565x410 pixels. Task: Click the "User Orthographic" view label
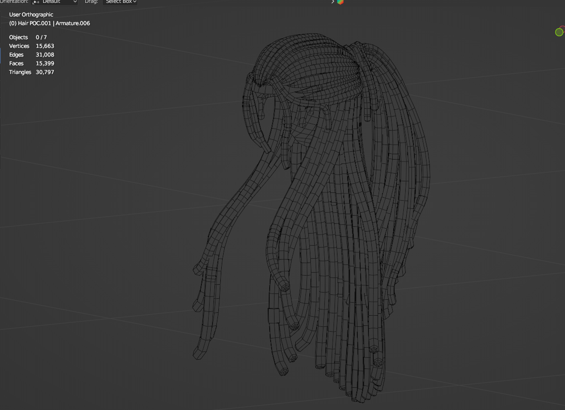31,15
